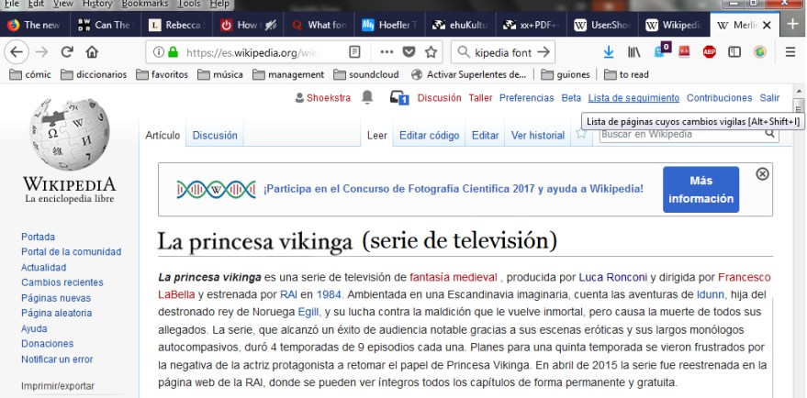The width and height of the screenshot is (807, 398).
Task: Open Wikipedia notices tray with 1 badge
Action: tap(398, 97)
